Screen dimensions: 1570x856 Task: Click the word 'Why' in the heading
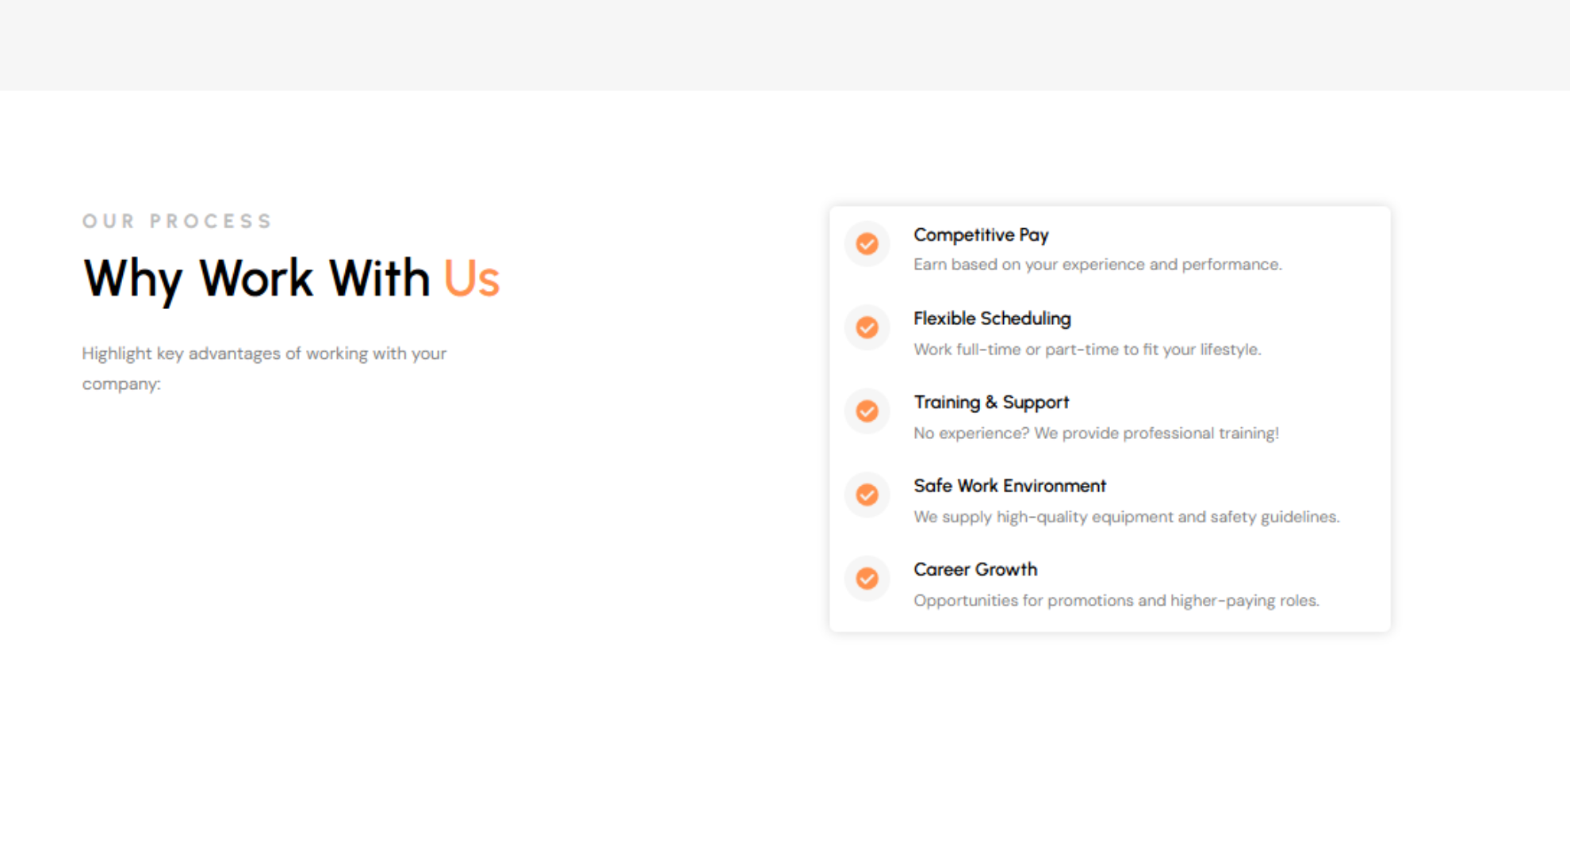coord(133,279)
